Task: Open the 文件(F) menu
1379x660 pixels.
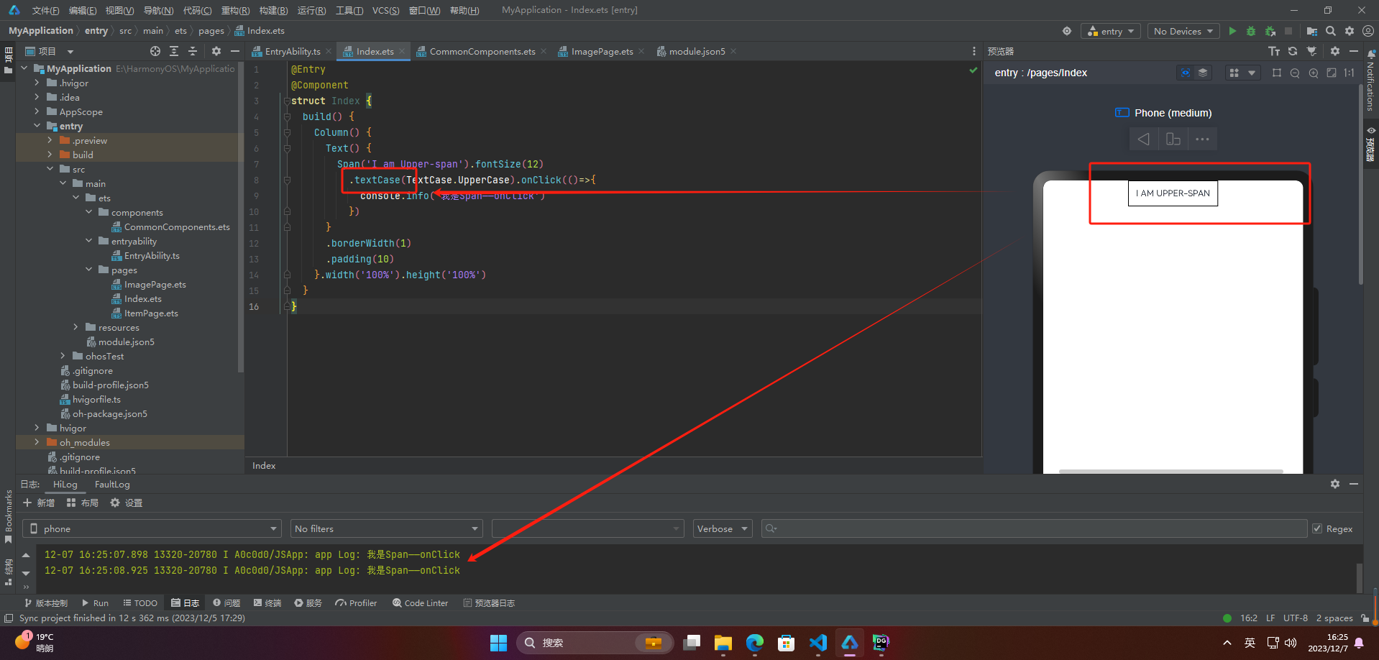Action: [45, 10]
